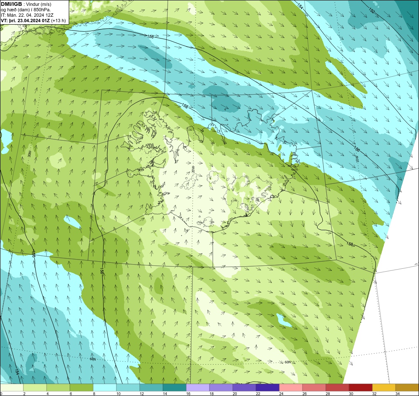
Task: Select the 24–26 m/s pink legend swatch
Action: (291, 387)
